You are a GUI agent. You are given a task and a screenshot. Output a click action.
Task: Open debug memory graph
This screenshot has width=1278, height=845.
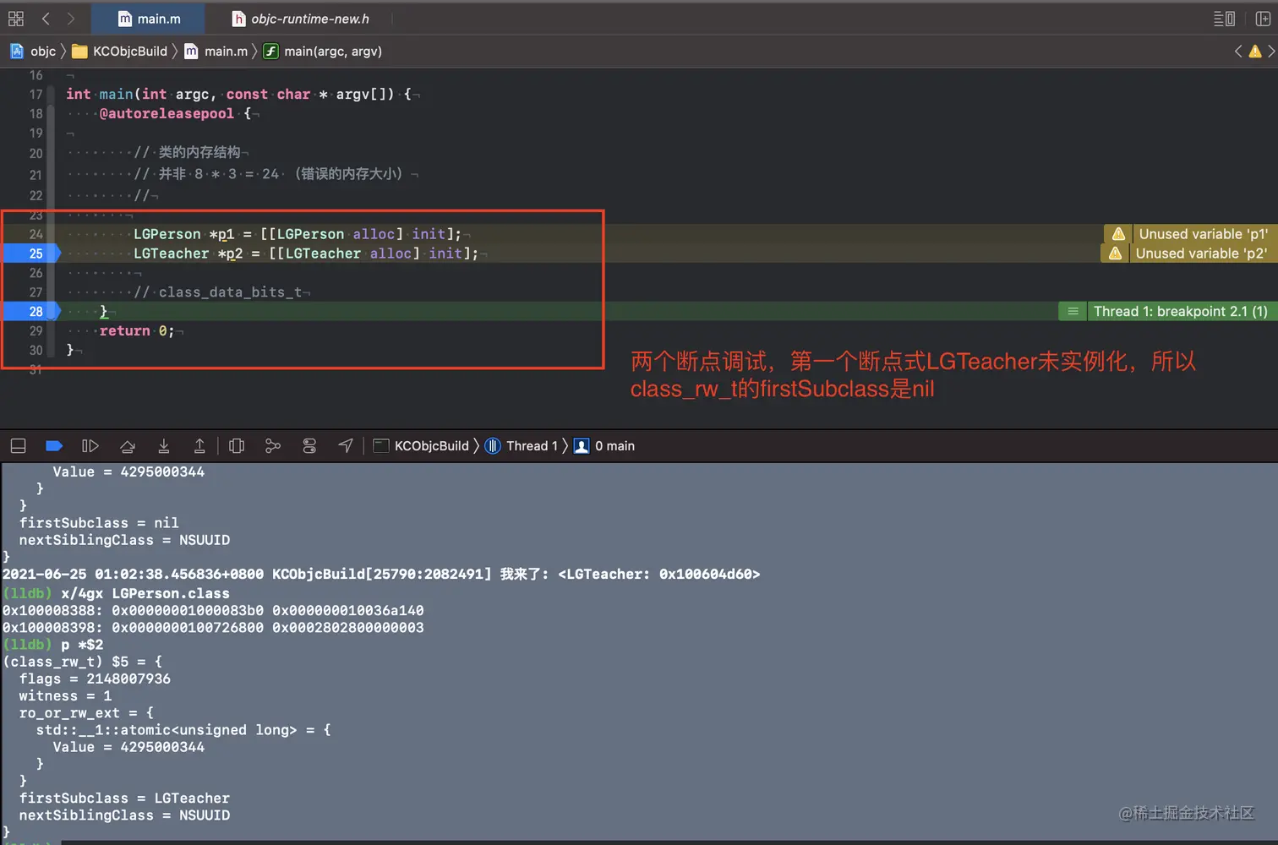pos(273,445)
